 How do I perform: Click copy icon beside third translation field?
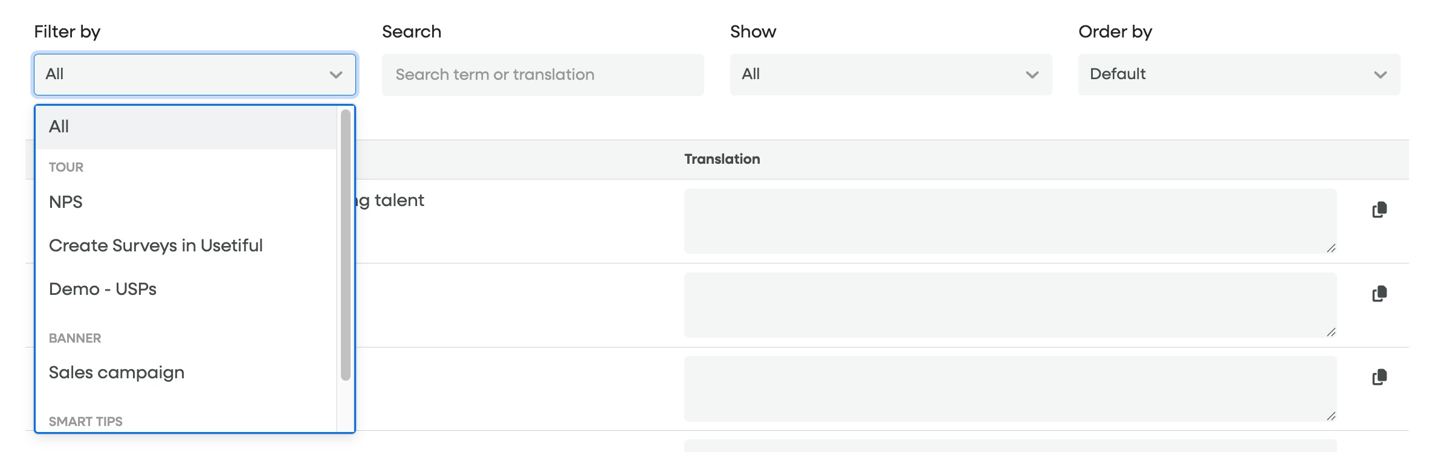(x=1379, y=377)
